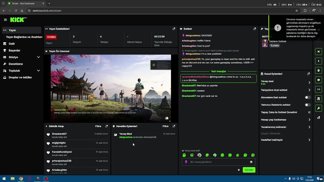This screenshot has width=324, height=182.
Task: Open Yavaş mod settings chevron
Action: click(x=309, y=82)
